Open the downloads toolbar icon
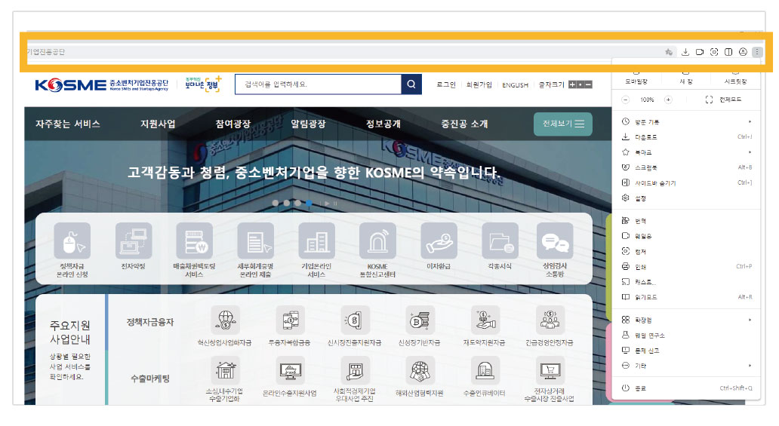 coord(685,52)
